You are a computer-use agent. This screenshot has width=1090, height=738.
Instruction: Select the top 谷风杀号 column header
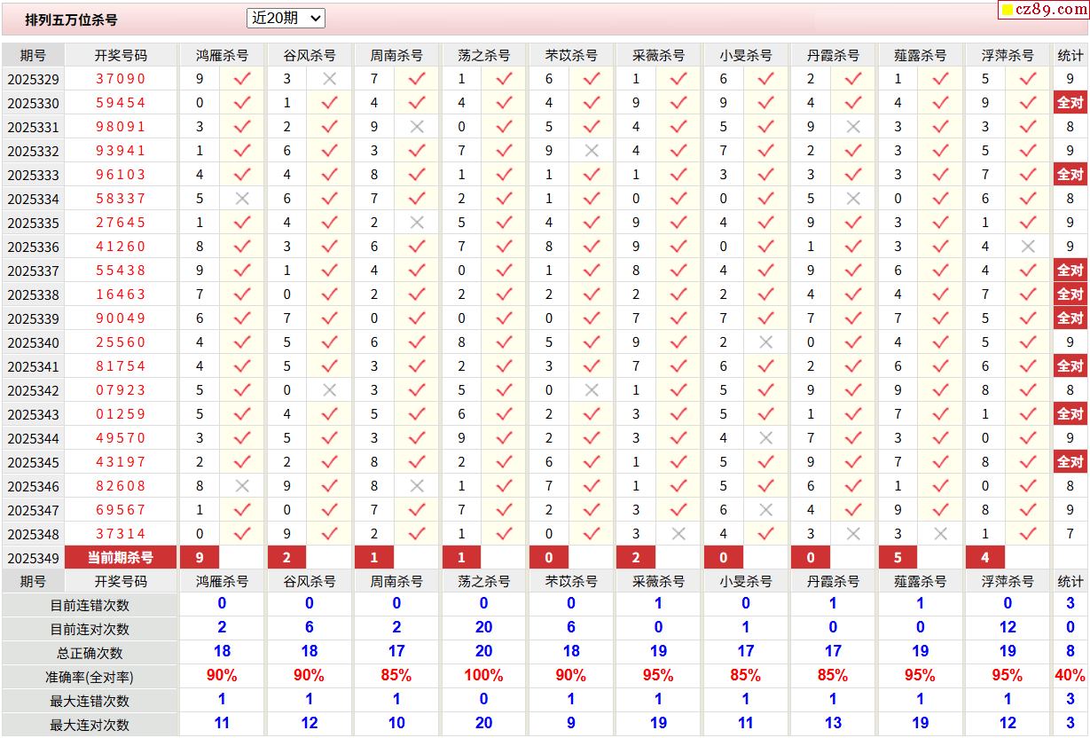tap(310, 55)
